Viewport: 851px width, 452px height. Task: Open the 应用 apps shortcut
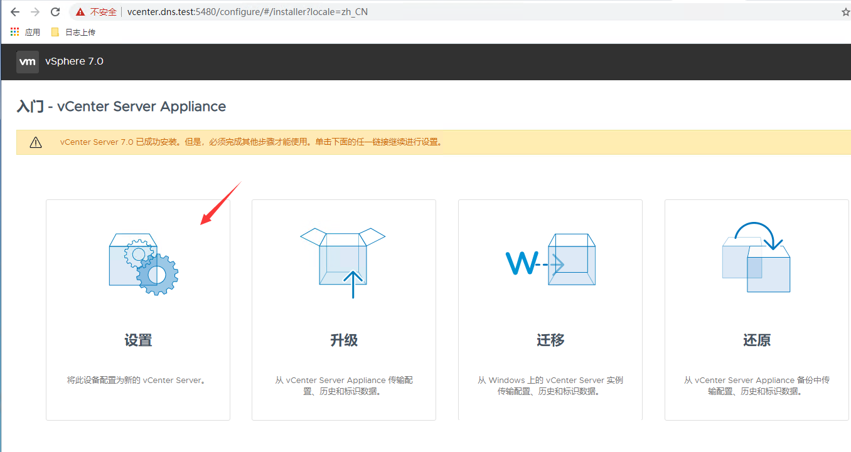(26, 32)
